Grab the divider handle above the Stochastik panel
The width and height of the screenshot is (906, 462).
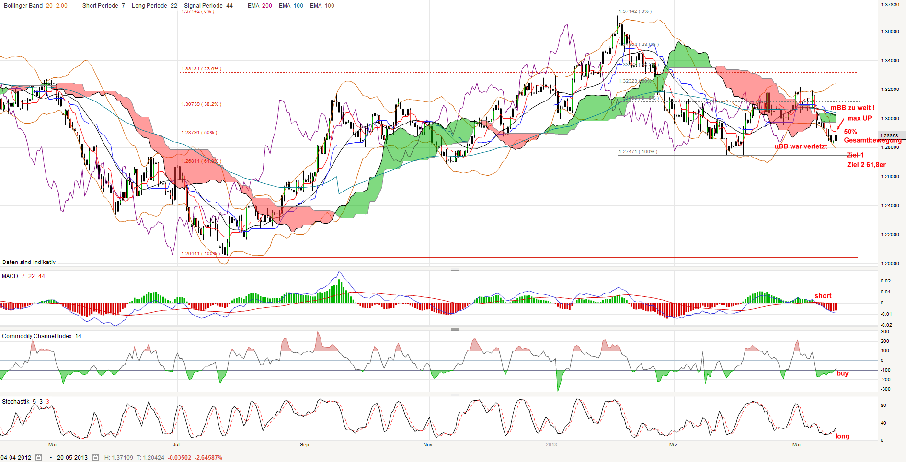[x=455, y=395]
